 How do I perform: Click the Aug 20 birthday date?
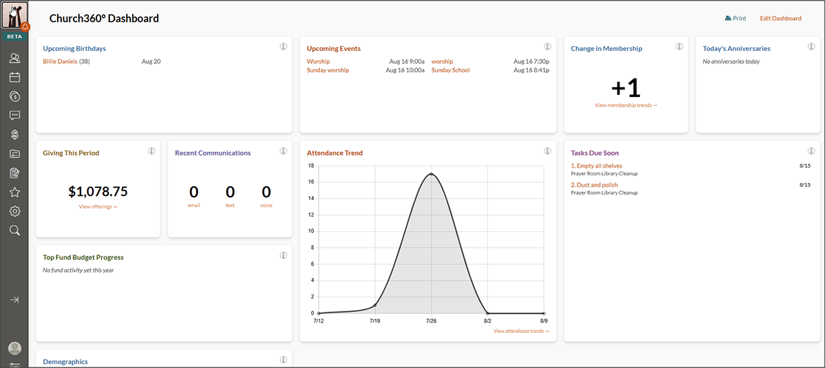(151, 62)
